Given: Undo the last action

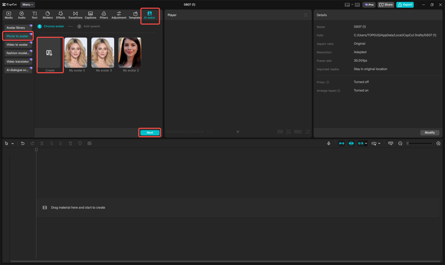Looking at the screenshot, I should tap(23, 143).
